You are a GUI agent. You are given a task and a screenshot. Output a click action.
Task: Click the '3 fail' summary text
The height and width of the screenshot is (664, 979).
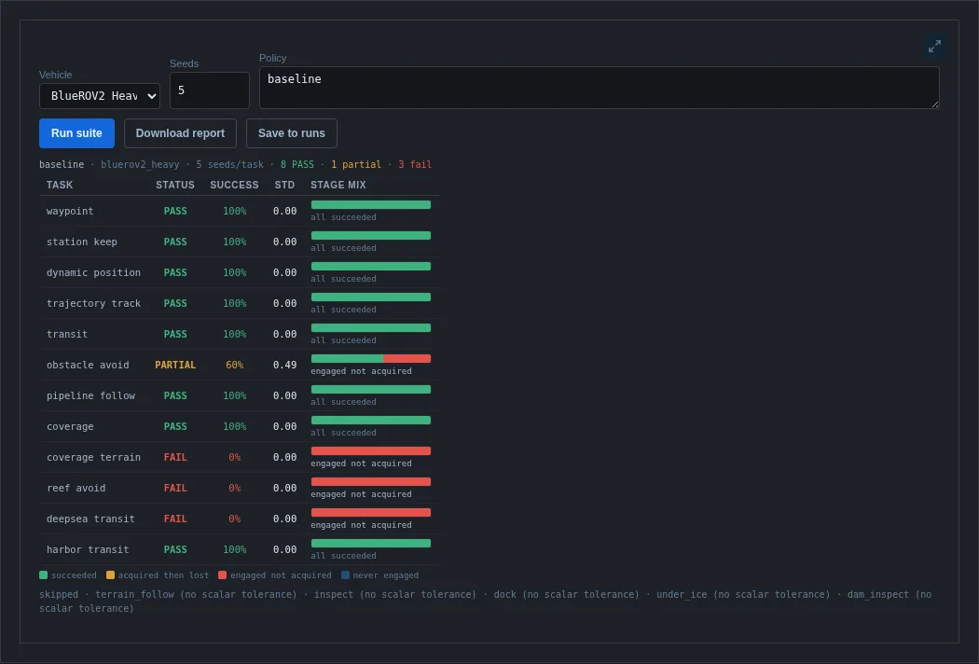coord(415,164)
